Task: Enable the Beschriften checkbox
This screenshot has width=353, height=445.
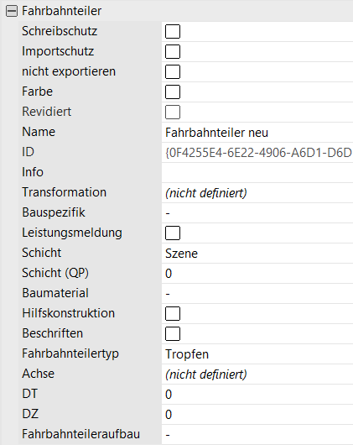Action: (173, 333)
